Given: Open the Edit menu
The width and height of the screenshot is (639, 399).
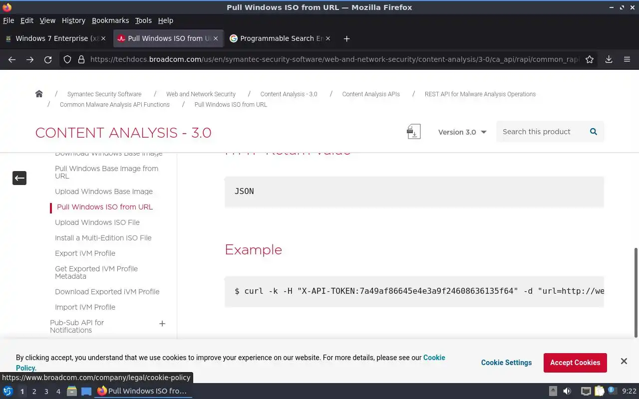Looking at the screenshot, I should click(x=27, y=20).
